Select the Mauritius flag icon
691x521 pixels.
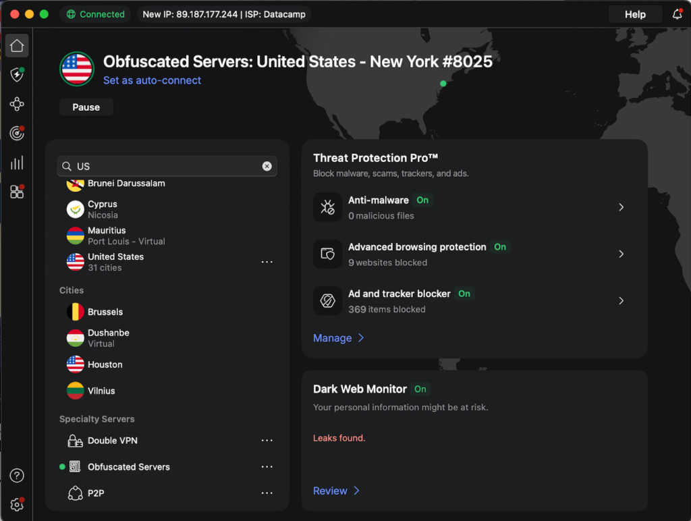coord(76,236)
